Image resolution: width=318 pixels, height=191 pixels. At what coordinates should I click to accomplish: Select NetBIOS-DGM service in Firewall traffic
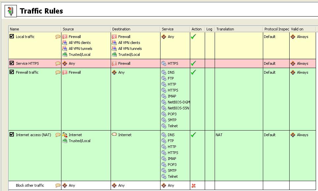coord(179,102)
